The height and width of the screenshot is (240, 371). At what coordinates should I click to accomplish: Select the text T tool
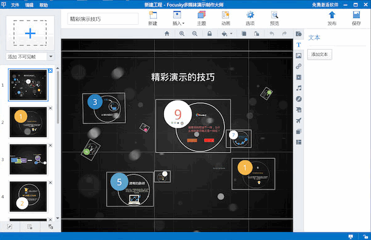point(298,45)
